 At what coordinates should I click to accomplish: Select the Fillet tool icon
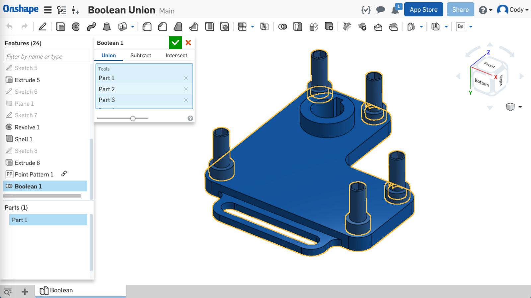point(147,26)
